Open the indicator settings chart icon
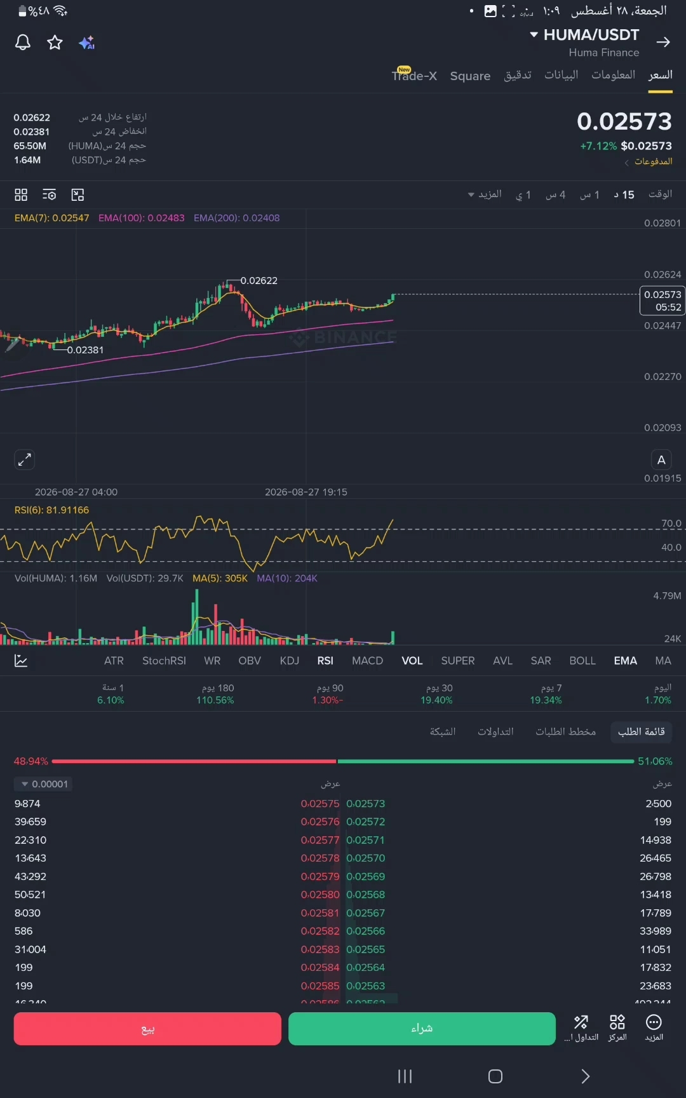The image size is (686, 1098). tap(21, 661)
